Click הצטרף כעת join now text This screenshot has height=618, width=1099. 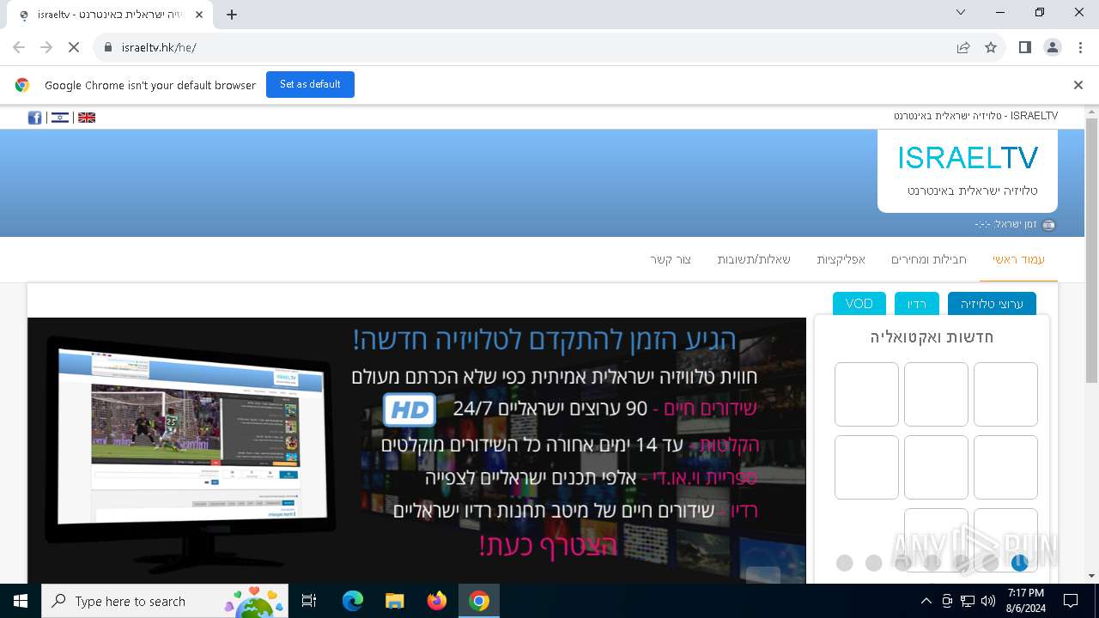(548, 544)
